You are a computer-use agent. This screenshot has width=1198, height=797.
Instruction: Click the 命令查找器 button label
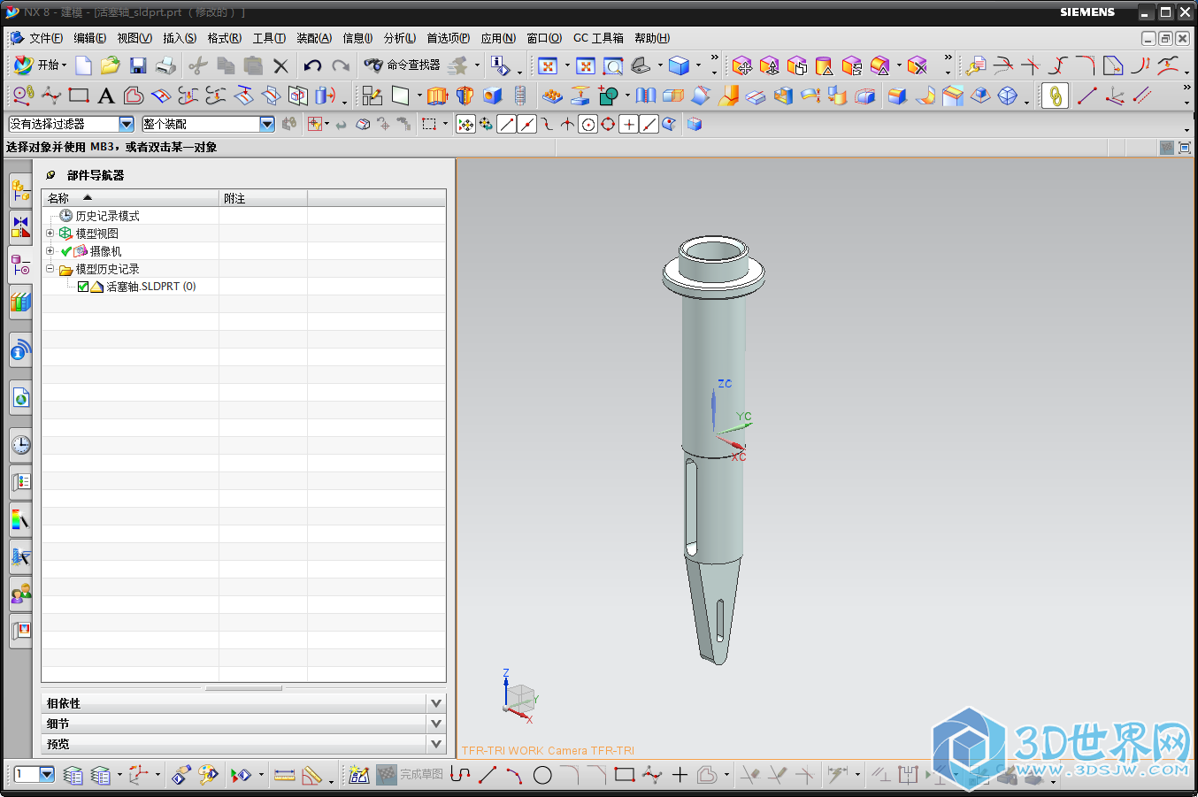[x=413, y=65]
